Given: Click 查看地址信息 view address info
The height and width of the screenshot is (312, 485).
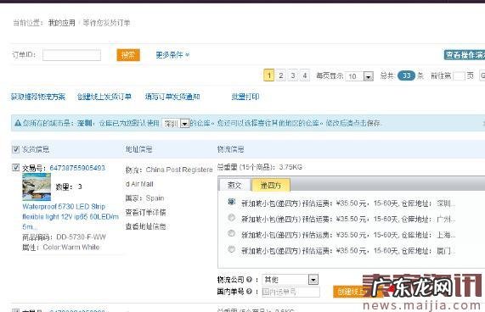Looking at the screenshot, I should point(145,226).
